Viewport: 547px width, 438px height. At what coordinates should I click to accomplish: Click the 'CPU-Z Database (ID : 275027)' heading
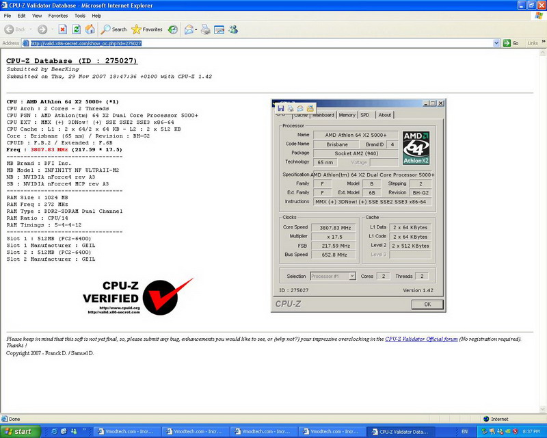[x=72, y=61]
